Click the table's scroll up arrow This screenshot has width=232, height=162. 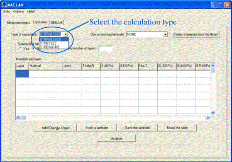coord(213,65)
